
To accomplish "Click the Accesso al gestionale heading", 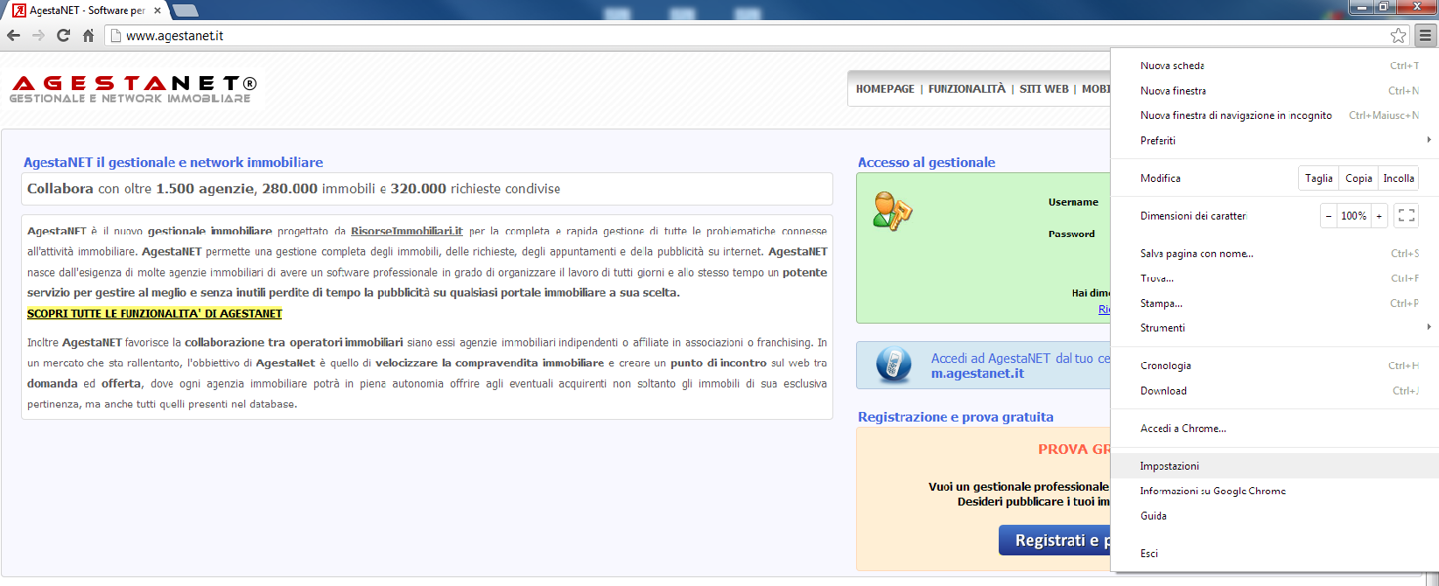I will (x=926, y=163).
